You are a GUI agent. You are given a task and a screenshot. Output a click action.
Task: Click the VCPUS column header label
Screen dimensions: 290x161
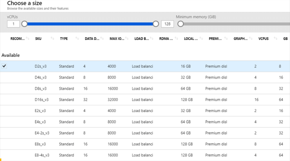[x=263, y=39]
